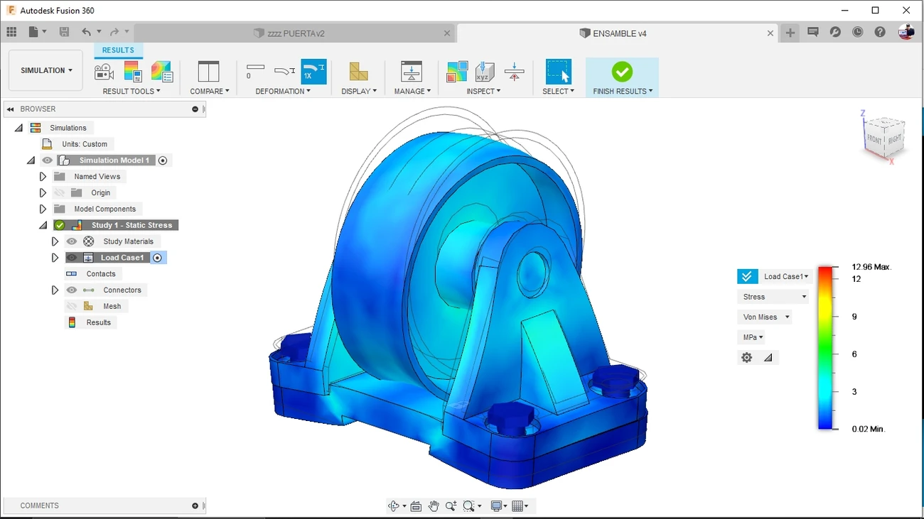This screenshot has width=924, height=519.
Task: Open the legend settings gear icon
Action: pyautogui.click(x=746, y=358)
